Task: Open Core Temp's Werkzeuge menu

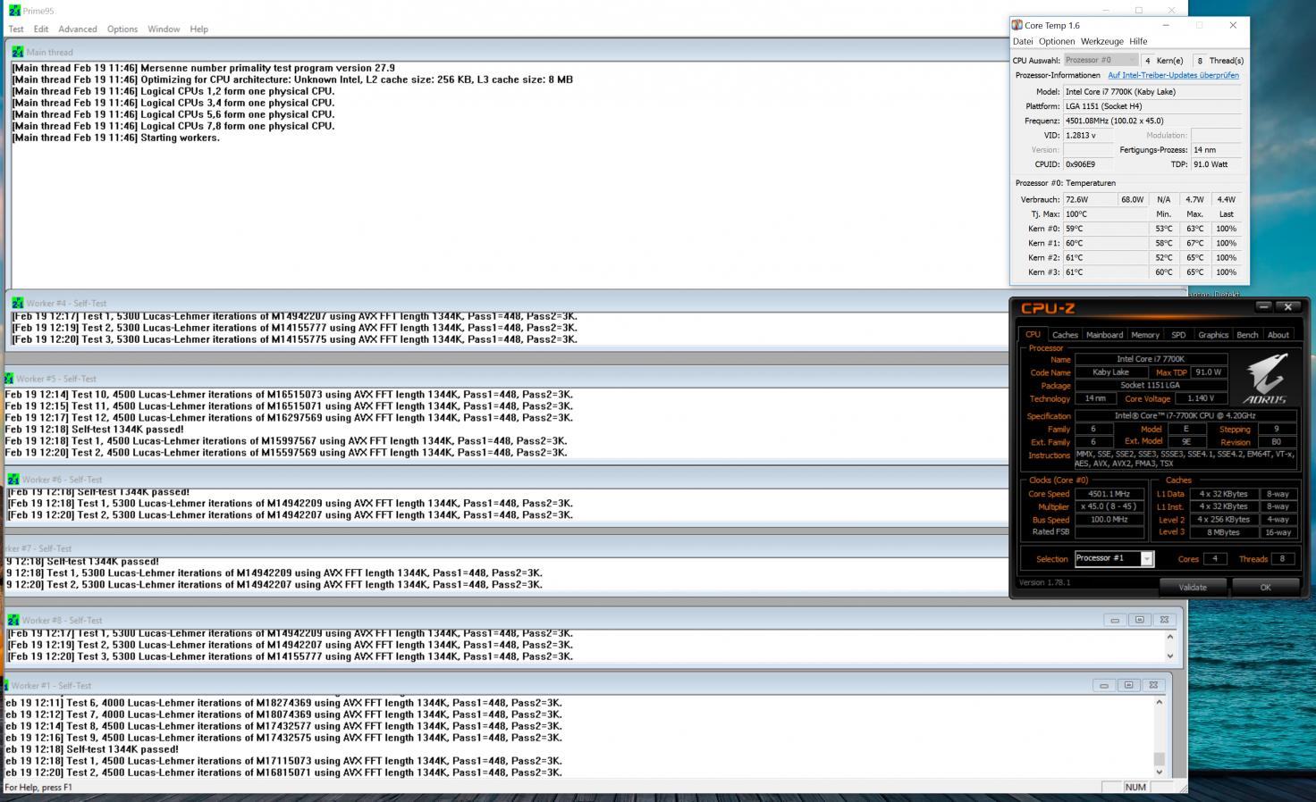Action: click(x=1101, y=41)
